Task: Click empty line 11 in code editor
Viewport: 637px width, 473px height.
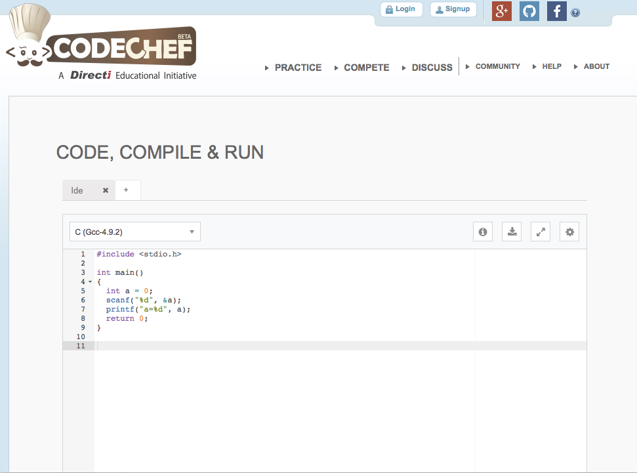Action: click(328, 346)
